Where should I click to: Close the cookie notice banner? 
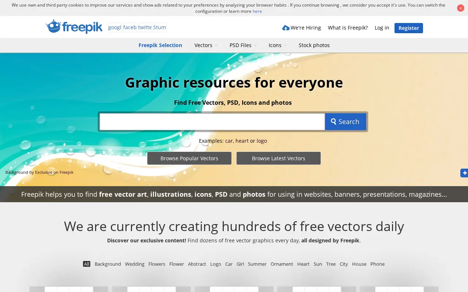[x=460, y=8]
